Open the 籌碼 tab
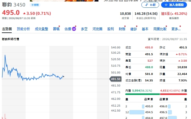The width and height of the screenshot is (191, 119). coord(56,29)
